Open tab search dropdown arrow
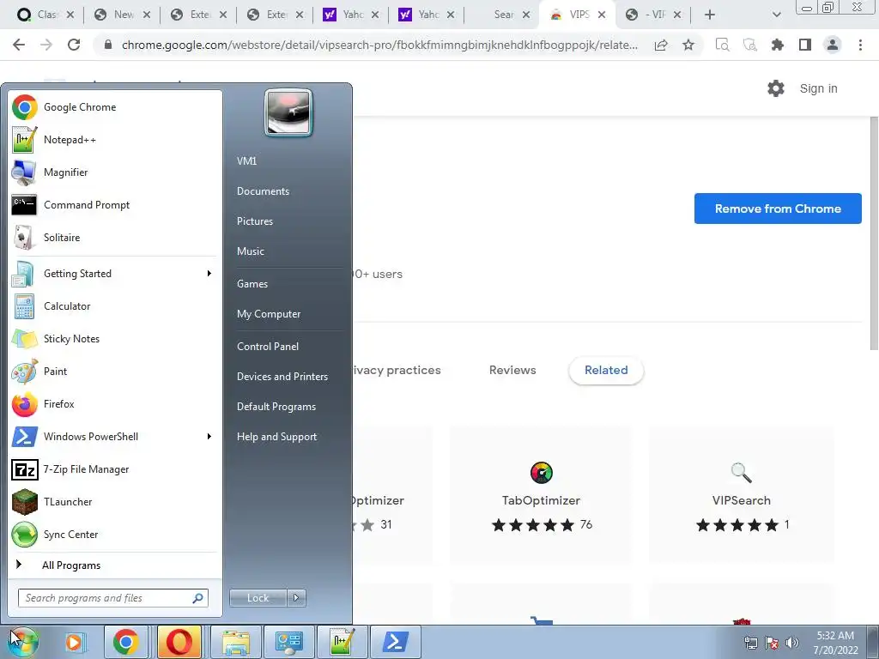 click(776, 15)
